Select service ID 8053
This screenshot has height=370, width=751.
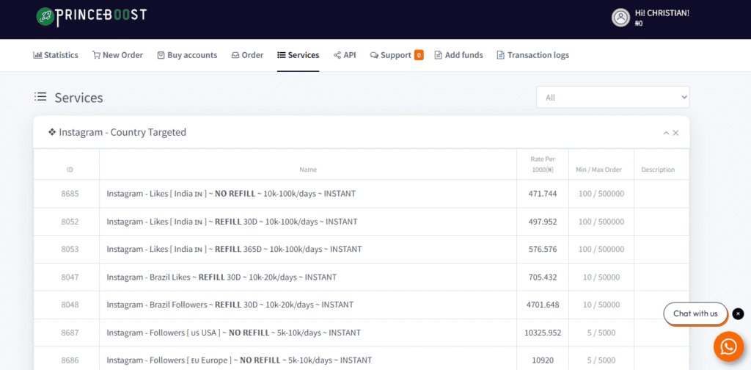click(x=70, y=249)
